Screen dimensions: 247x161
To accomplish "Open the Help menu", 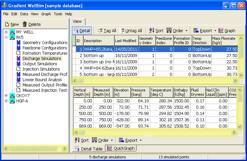I will tap(69, 14).
